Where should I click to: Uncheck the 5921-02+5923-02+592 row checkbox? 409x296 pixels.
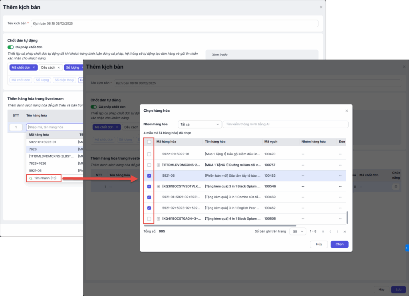click(x=149, y=208)
